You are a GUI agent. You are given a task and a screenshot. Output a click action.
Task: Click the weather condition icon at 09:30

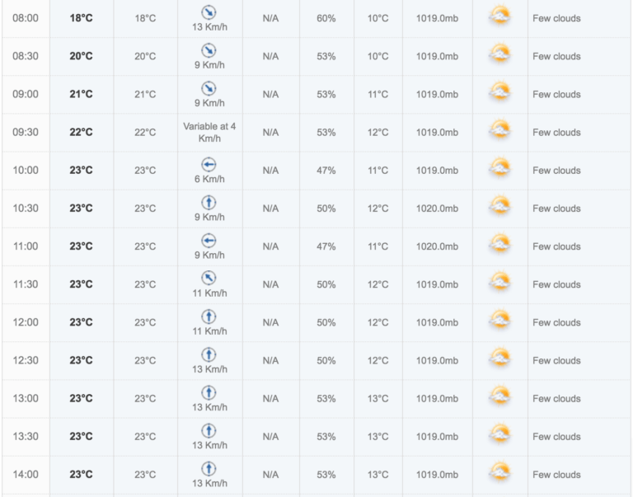tap(499, 129)
